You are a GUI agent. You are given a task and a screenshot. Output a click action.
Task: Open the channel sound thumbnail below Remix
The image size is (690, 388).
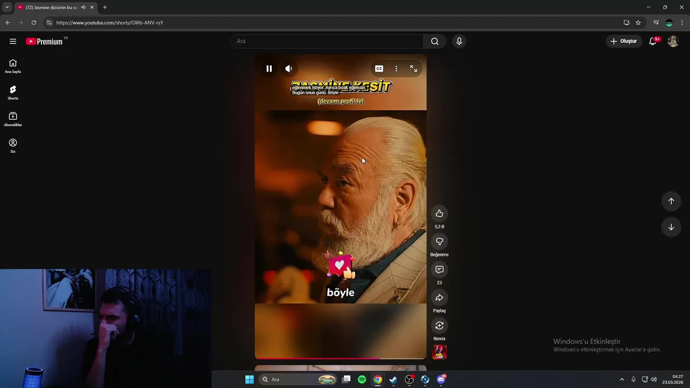click(x=439, y=352)
